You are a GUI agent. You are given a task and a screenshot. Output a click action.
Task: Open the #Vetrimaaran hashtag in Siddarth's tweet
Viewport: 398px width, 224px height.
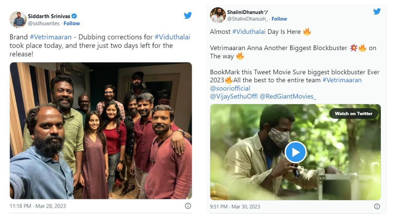(x=50, y=37)
